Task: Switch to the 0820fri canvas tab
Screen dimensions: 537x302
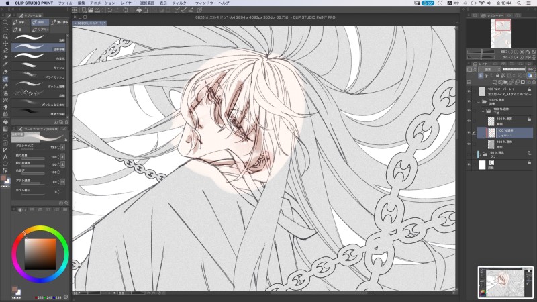Action: point(90,23)
